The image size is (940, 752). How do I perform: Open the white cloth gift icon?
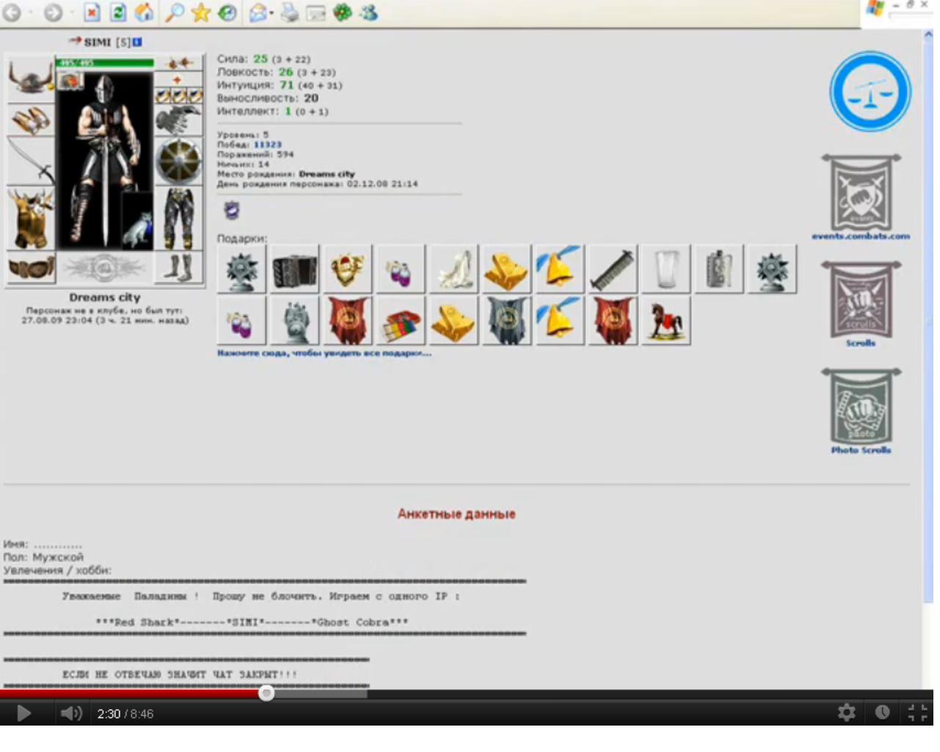pyautogui.click(x=453, y=270)
